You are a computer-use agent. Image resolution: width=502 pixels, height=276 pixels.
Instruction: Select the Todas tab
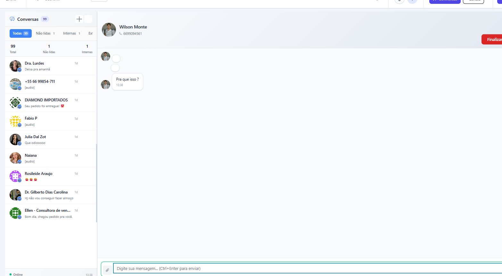click(21, 33)
